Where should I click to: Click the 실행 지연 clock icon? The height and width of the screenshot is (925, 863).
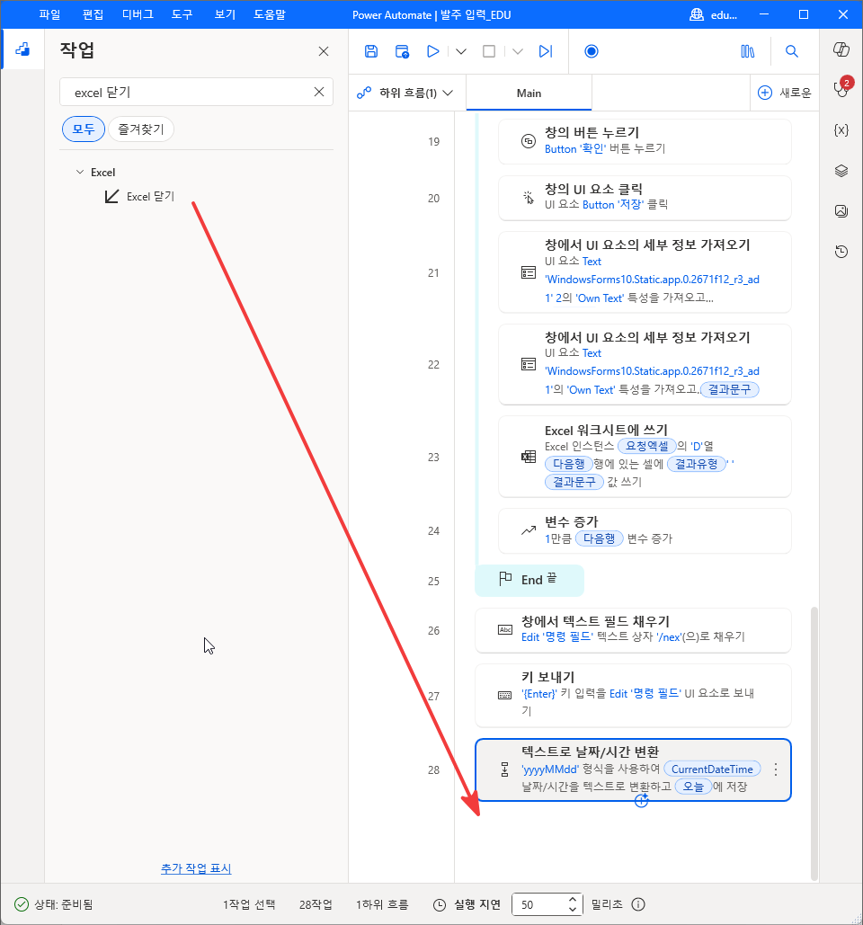[440, 904]
